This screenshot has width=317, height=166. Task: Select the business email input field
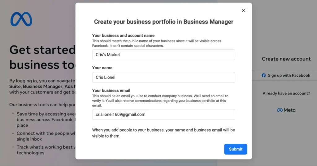click(163, 114)
